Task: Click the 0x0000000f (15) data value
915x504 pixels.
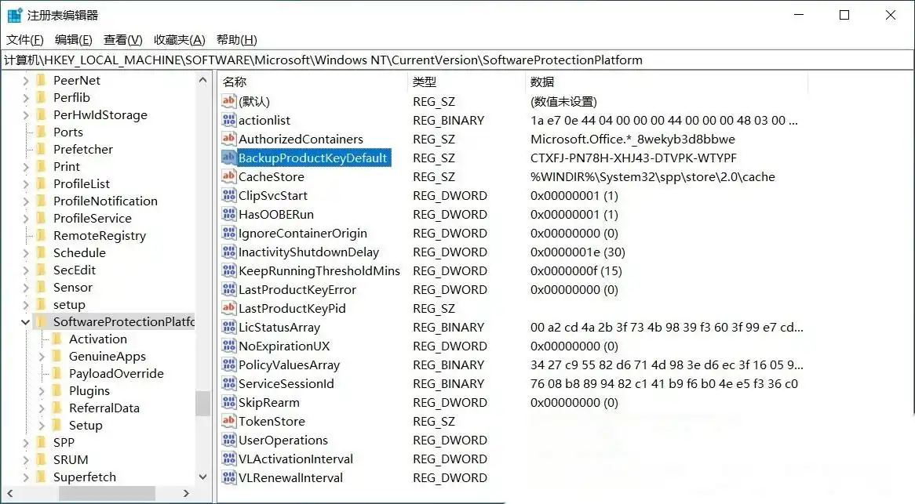Action: tap(576, 271)
